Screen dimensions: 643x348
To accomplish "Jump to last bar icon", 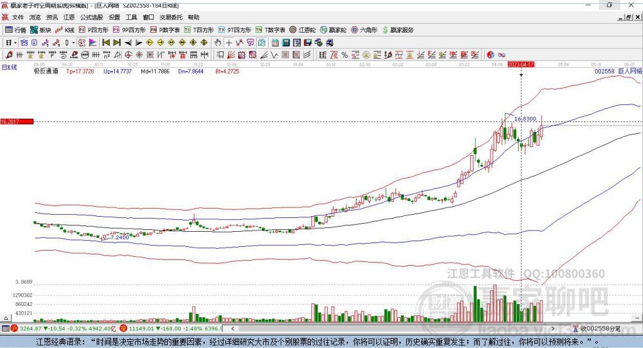I will pyautogui.click(x=117, y=43).
